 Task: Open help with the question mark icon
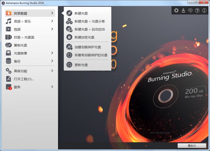pyautogui.click(x=197, y=10)
